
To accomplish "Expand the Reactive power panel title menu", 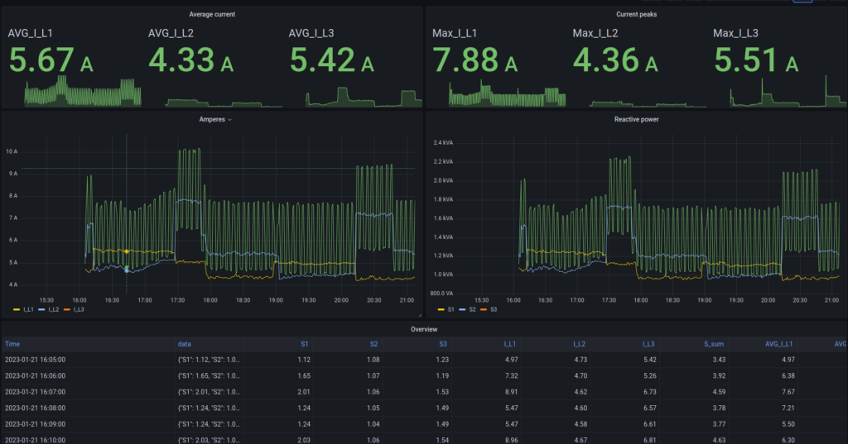I will 636,120.
